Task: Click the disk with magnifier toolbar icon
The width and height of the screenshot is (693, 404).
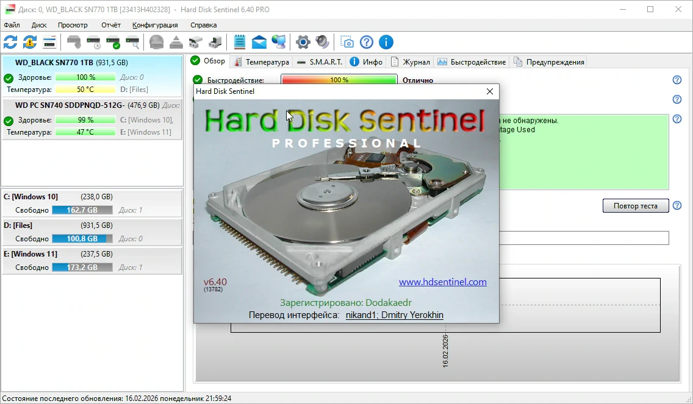Action: (132, 43)
